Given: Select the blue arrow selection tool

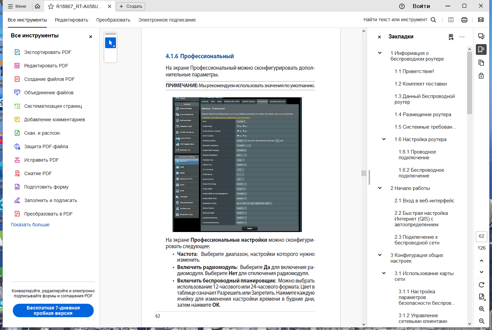Looking at the screenshot, I should (111, 43).
